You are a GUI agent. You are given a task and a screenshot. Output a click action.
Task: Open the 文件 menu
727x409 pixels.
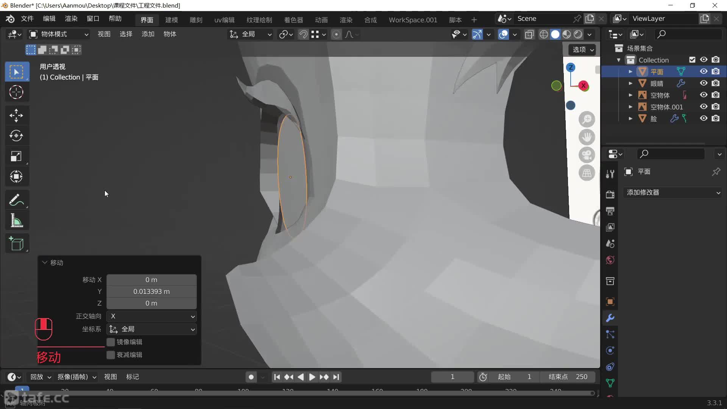coord(27,19)
